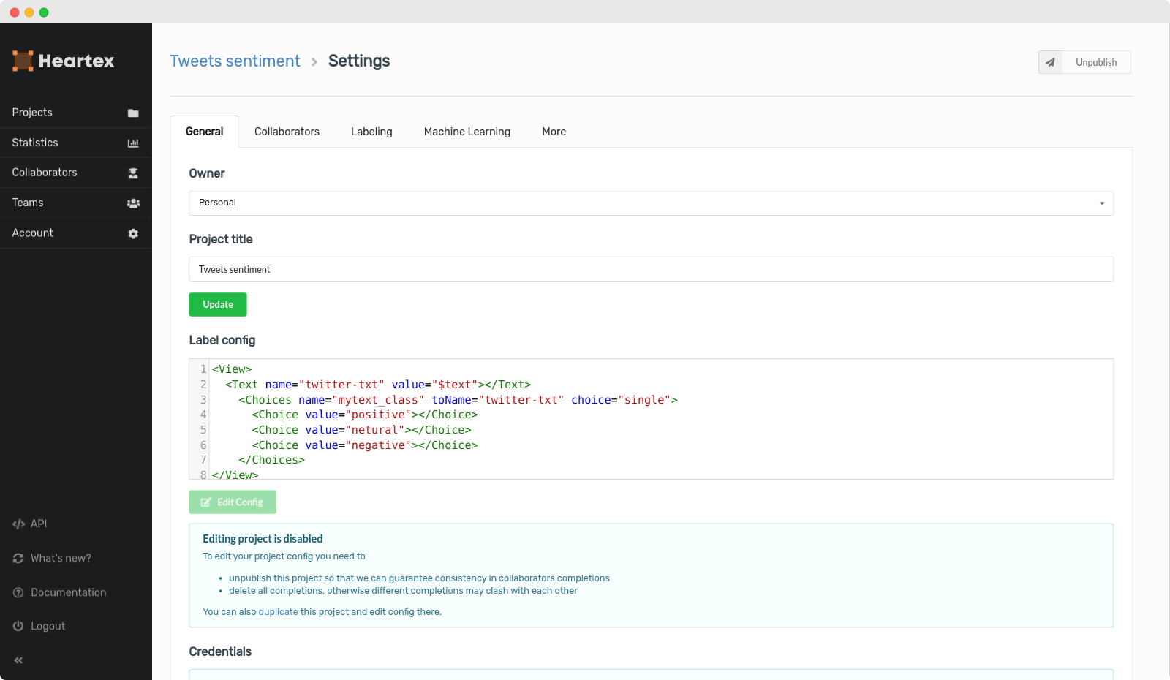The height and width of the screenshot is (680, 1170).
Task: Expand the Owner dropdown showing Personal
Action: pos(651,203)
